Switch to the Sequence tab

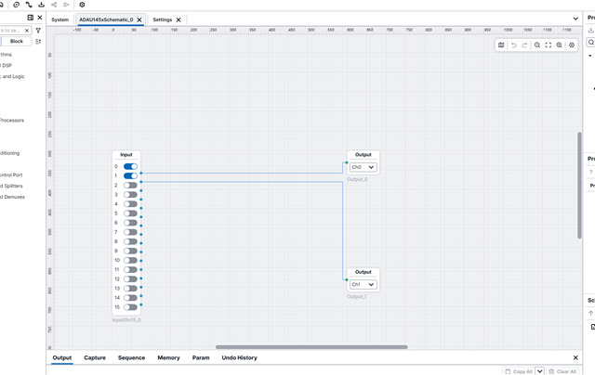(x=131, y=357)
